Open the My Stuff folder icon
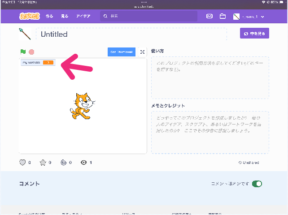 coord(223,17)
